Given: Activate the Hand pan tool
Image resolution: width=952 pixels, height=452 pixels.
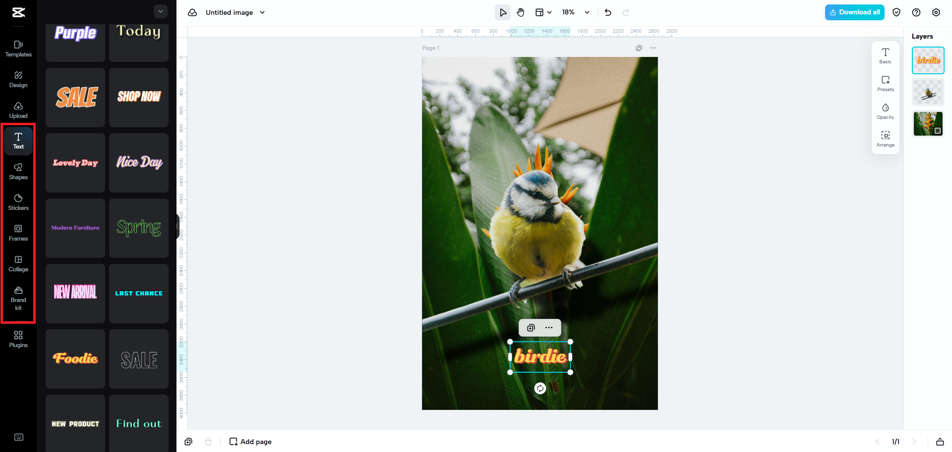Looking at the screenshot, I should pyautogui.click(x=521, y=12).
